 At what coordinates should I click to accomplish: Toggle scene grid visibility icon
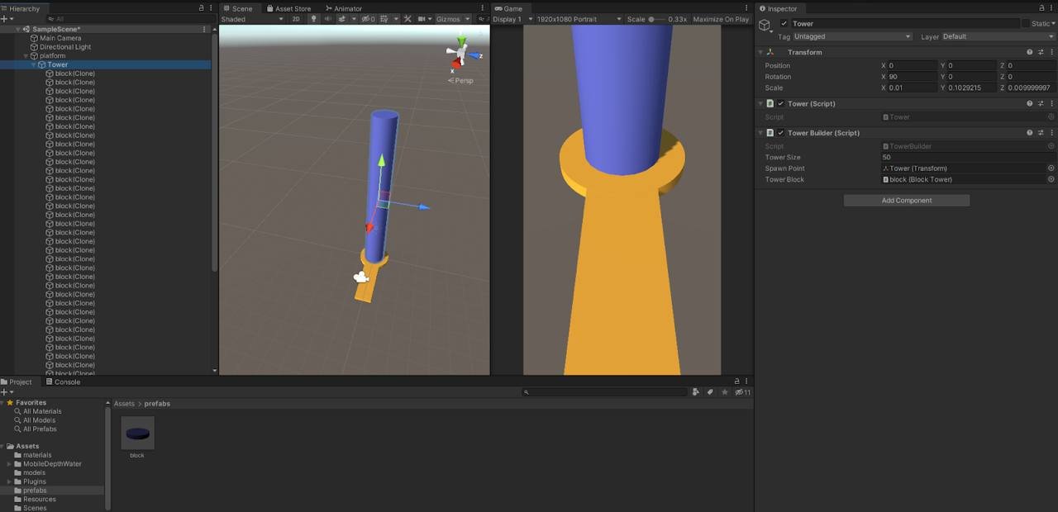384,19
